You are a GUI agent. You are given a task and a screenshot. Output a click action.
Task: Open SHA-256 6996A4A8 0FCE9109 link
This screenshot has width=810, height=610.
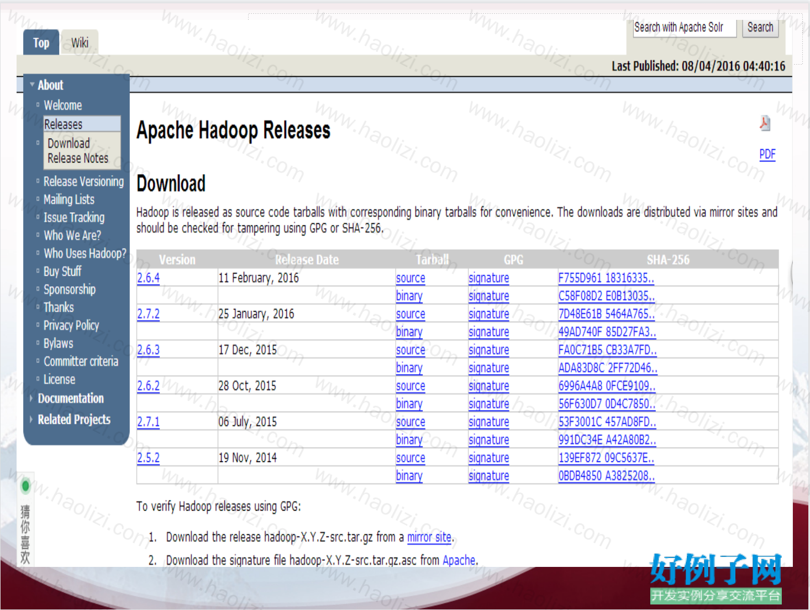coord(607,386)
